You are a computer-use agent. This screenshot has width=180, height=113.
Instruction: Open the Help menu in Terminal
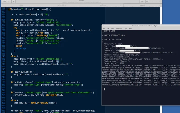(x=130, y=29)
